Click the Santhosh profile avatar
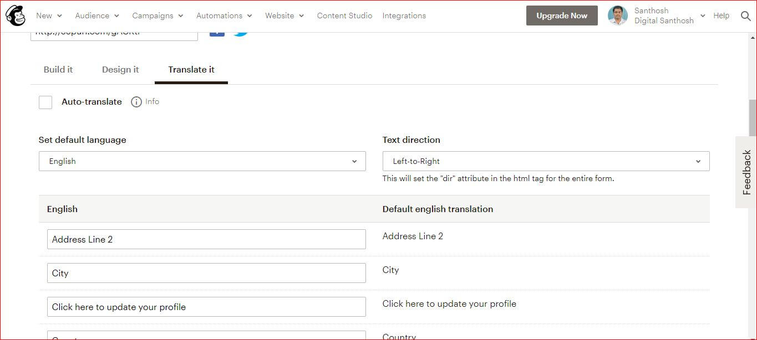The width and height of the screenshot is (757, 340). [617, 16]
